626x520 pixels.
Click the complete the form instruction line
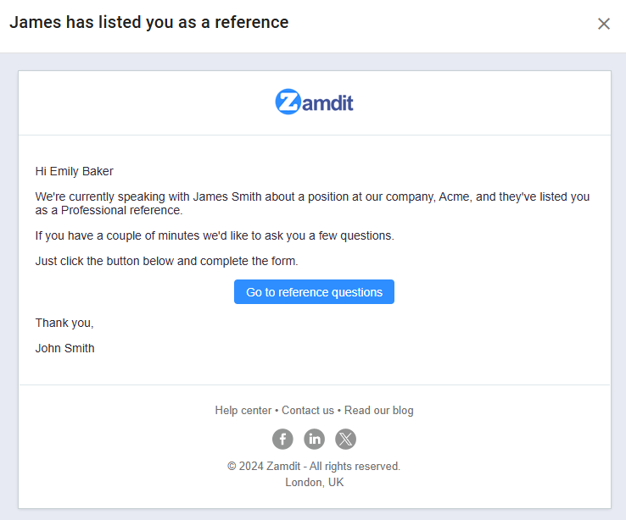point(167,261)
